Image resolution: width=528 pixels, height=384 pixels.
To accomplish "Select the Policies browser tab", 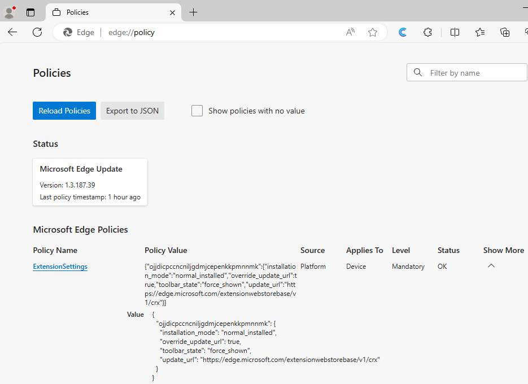I will pyautogui.click(x=114, y=12).
